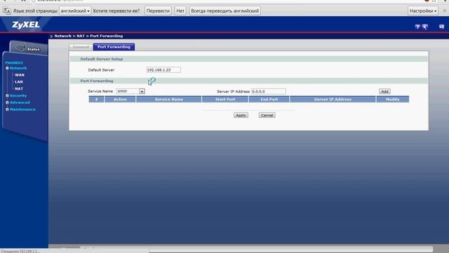Click the Cancel button
The image size is (449, 253).
(x=267, y=115)
